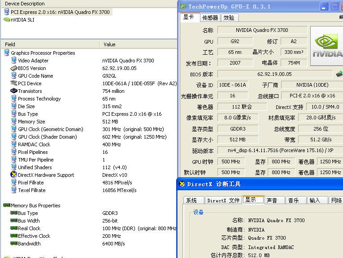Click the Value column header
Screen dimensions: 343x258
click(138, 44)
